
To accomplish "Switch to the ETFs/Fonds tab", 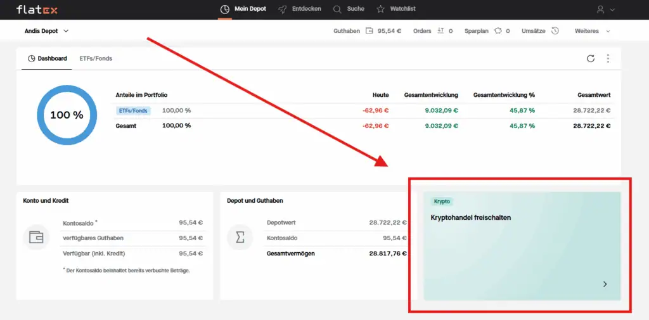I will (x=96, y=58).
